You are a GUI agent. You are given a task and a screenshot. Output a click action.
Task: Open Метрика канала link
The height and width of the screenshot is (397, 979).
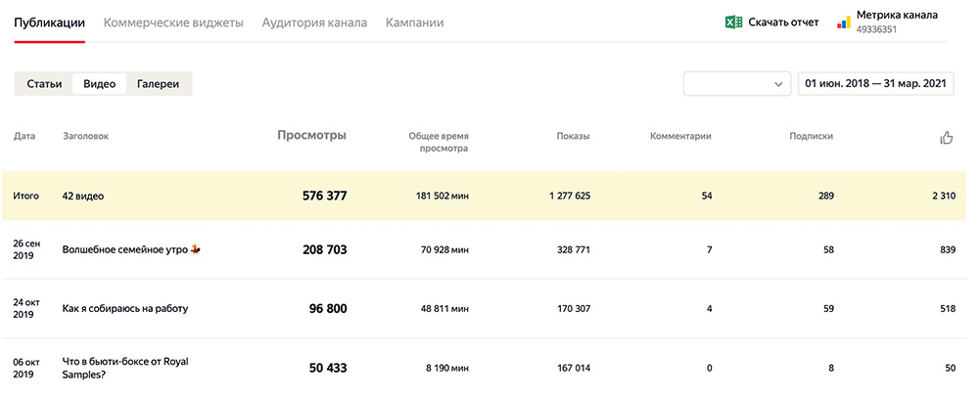click(x=896, y=16)
